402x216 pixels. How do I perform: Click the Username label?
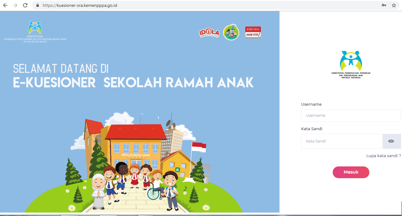(311, 104)
